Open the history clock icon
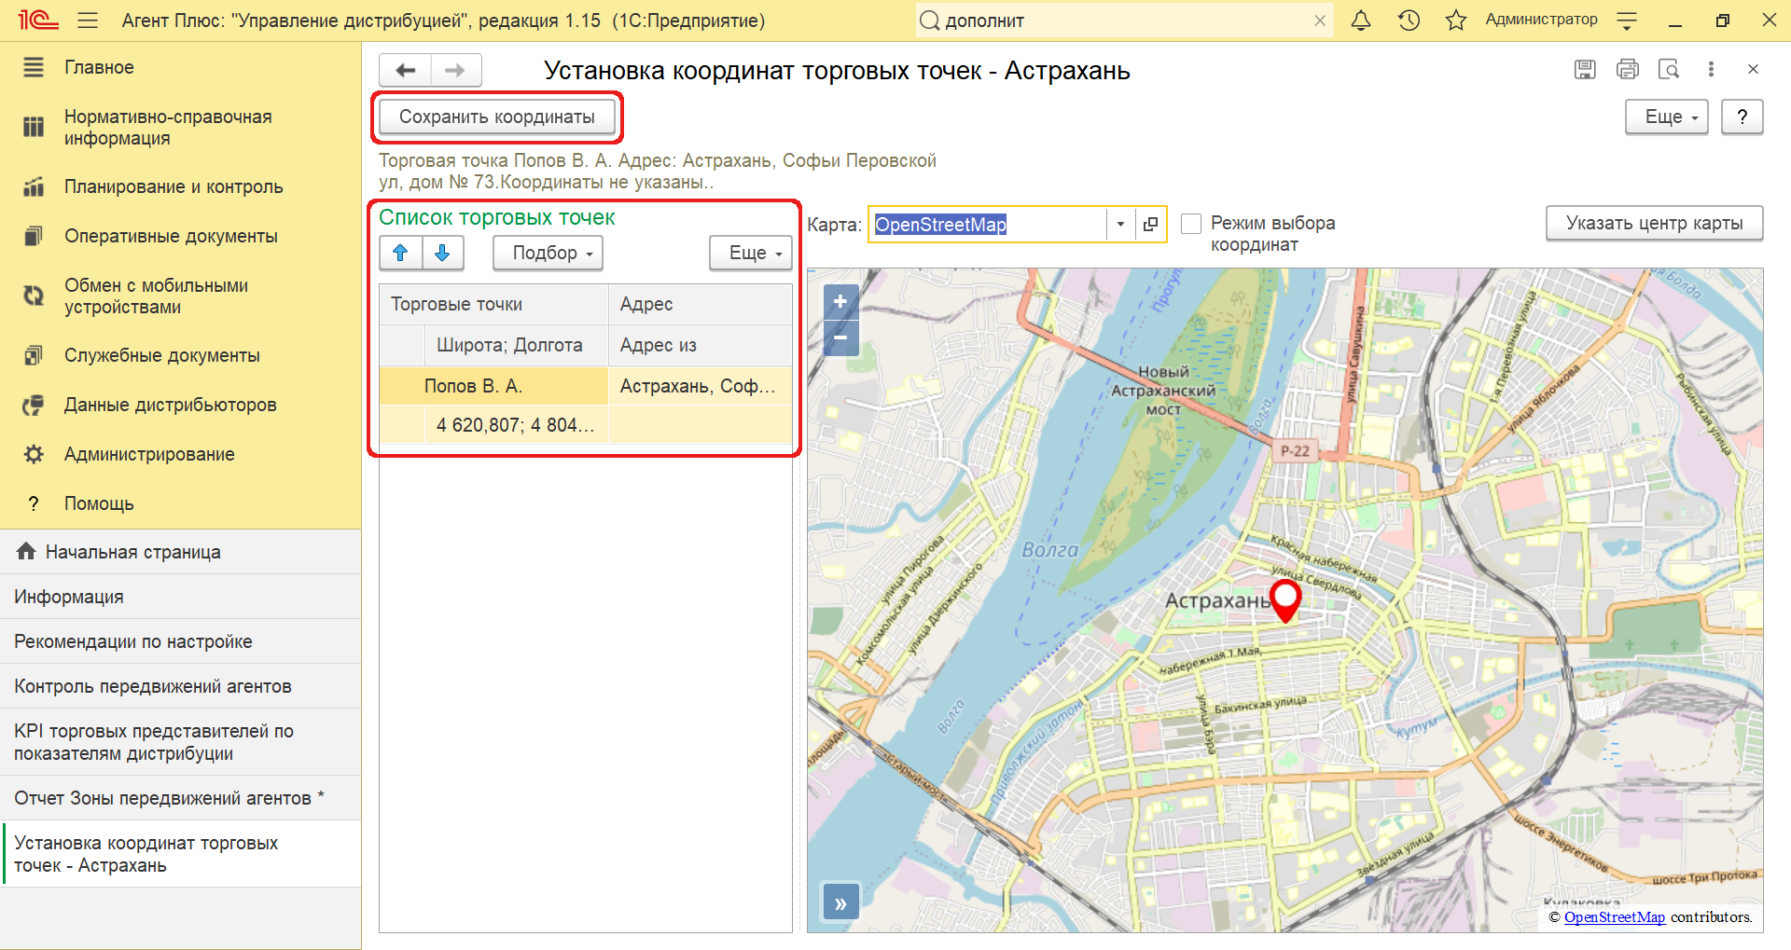1791x950 pixels. [1409, 21]
